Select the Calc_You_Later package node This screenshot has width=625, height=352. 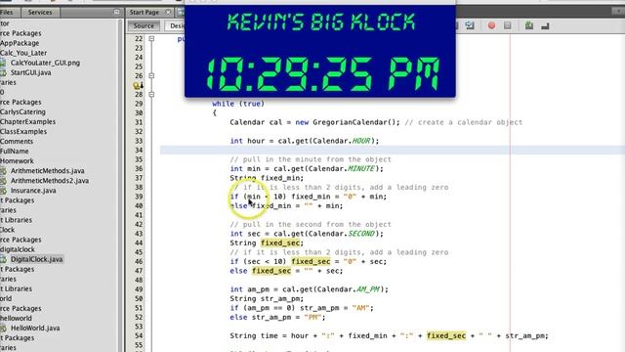tap(23, 53)
